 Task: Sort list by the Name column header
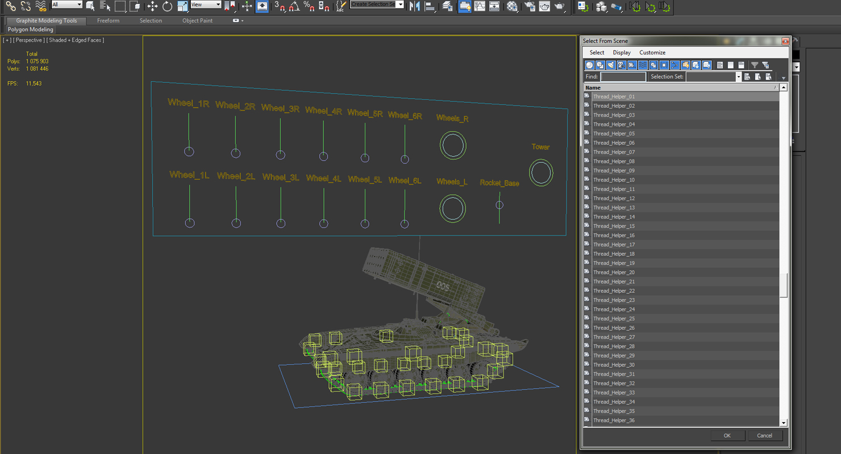[x=681, y=87]
